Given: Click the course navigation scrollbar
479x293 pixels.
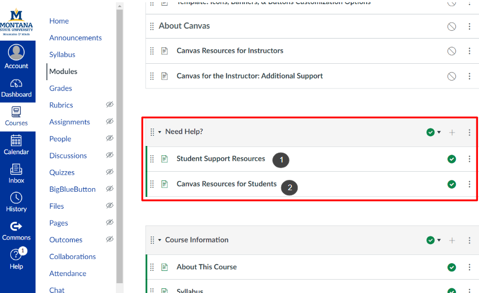Looking at the screenshot, I should click(119, 146).
